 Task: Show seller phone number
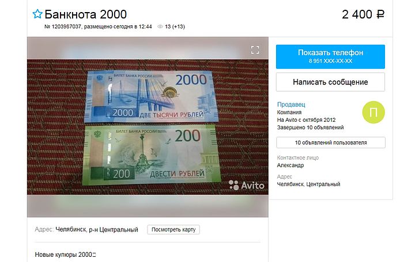point(330,57)
